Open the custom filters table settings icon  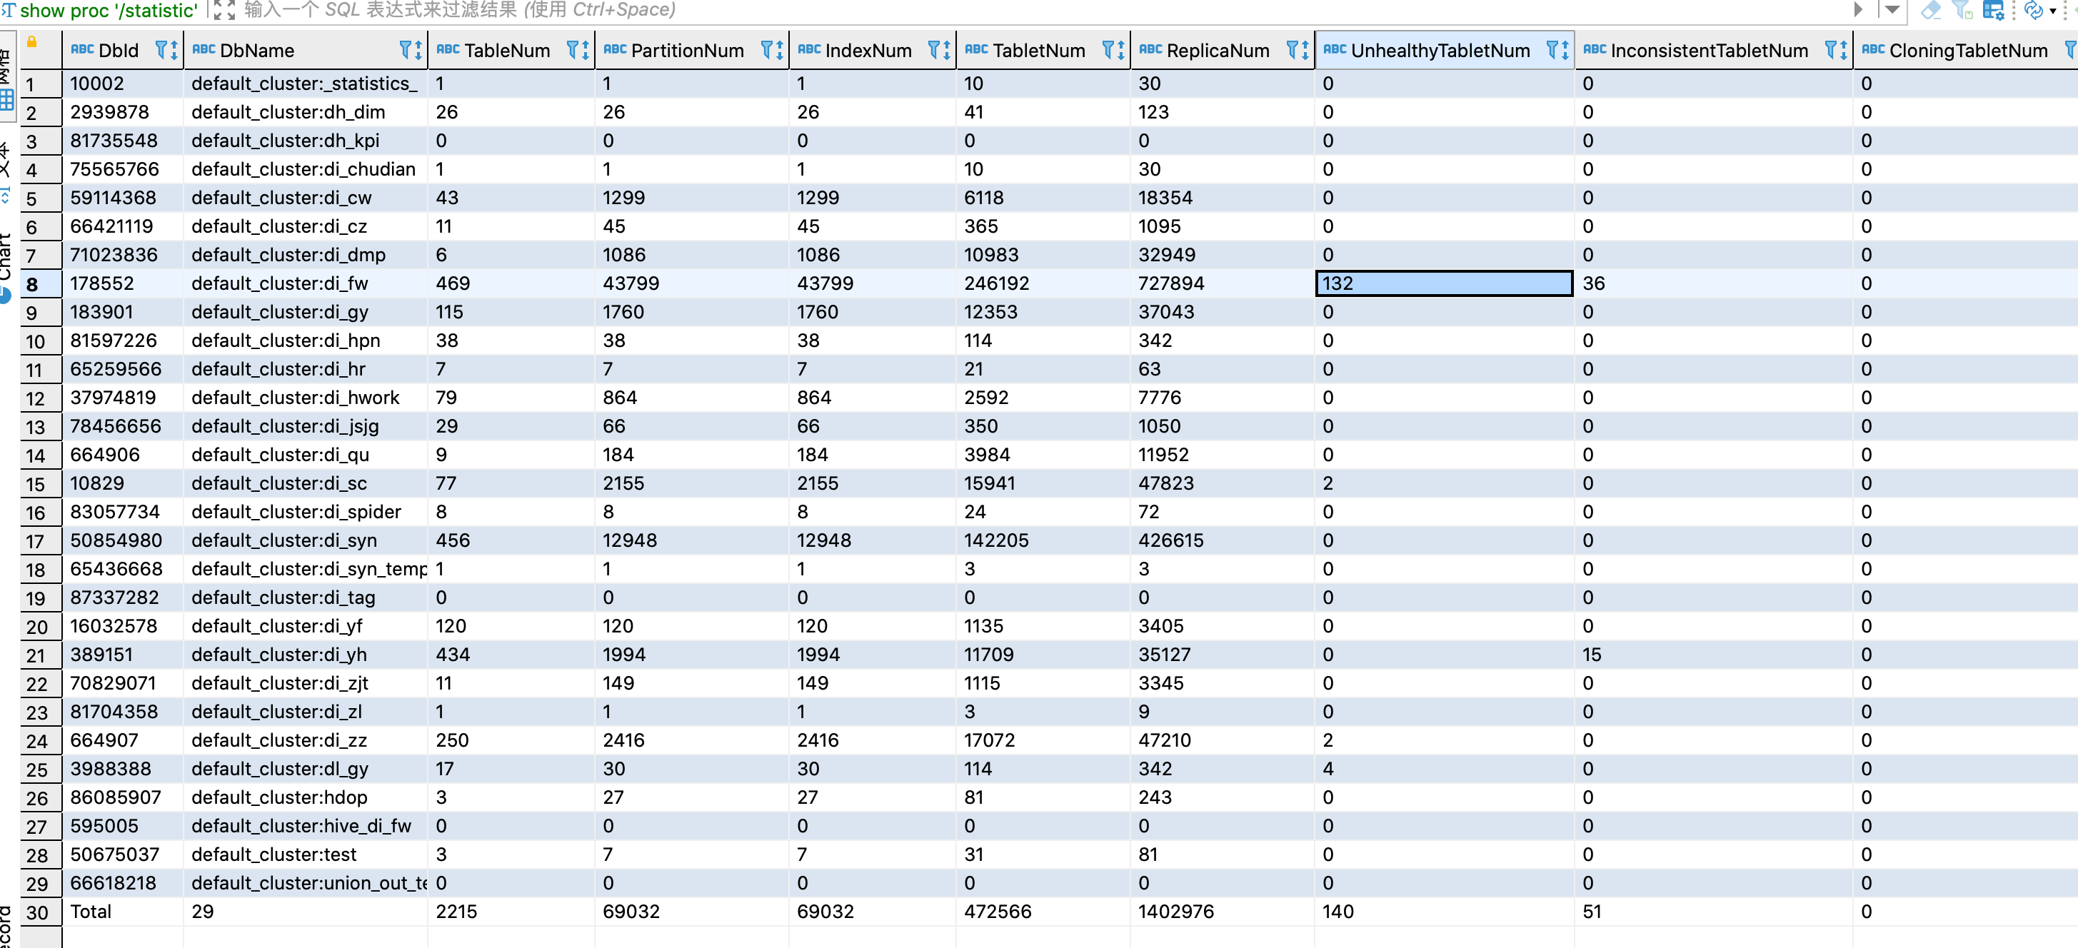pos(1993,10)
